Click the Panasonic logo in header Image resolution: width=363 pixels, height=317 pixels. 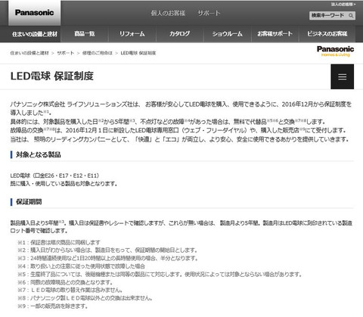pyautogui.click(x=35, y=13)
